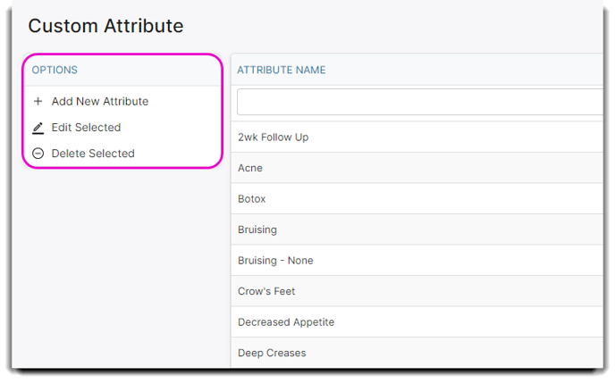Click the ATTRIBUTE NAME column header
The width and height of the screenshot is (615, 392).
click(282, 71)
